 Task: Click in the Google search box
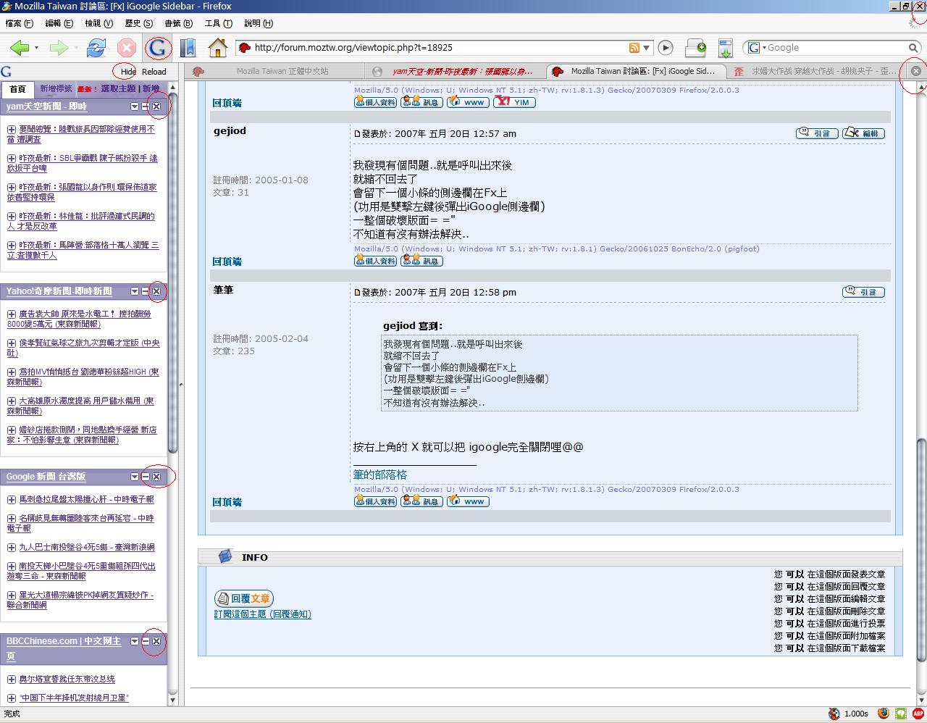(x=833, y=48)
